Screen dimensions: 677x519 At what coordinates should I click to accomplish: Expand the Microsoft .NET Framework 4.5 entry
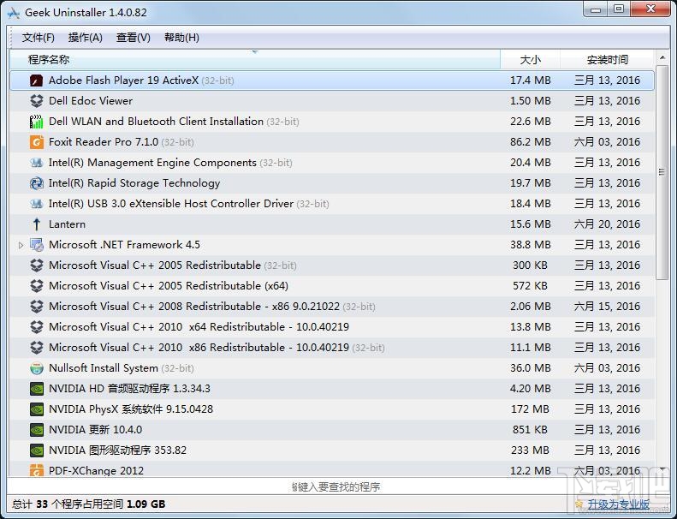click(x=21, y=245)
